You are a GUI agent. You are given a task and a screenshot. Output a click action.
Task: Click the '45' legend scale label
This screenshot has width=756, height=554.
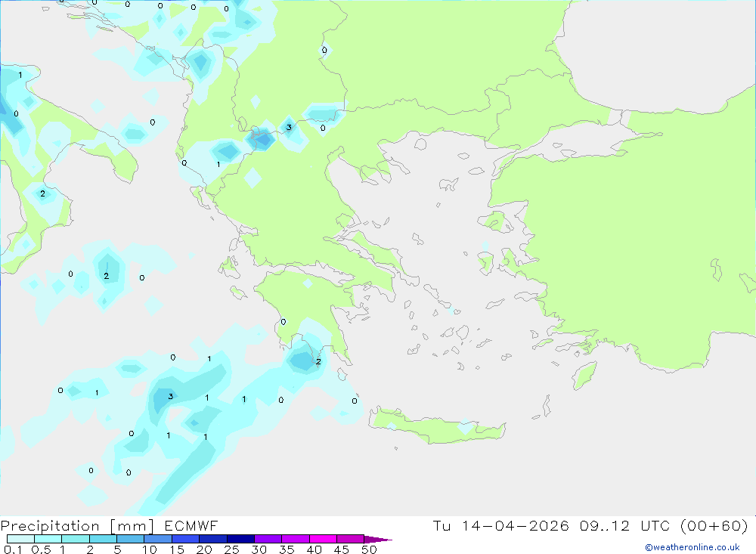pyautogui.click(x=342, y=549)
